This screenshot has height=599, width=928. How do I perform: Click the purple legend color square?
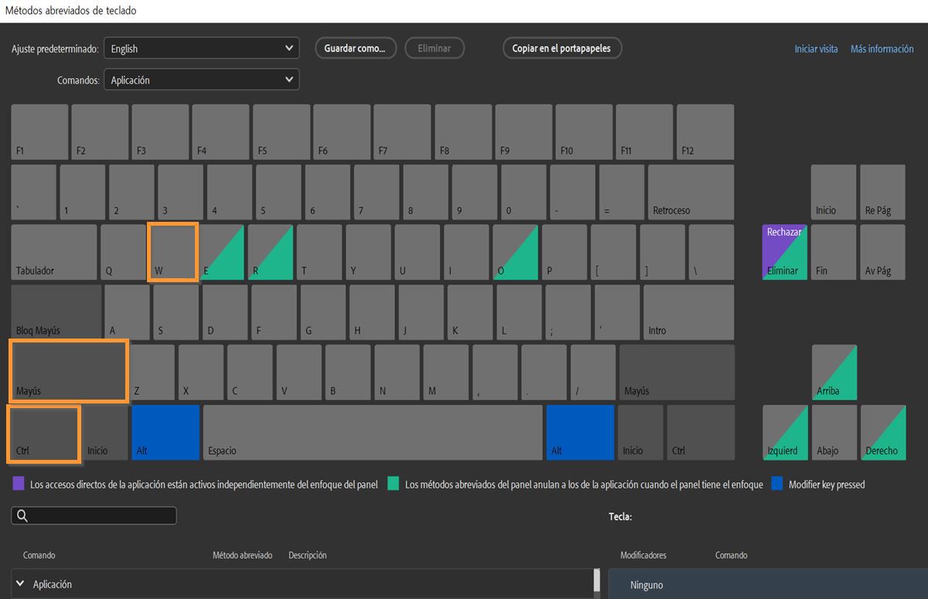tap(19, 484)
